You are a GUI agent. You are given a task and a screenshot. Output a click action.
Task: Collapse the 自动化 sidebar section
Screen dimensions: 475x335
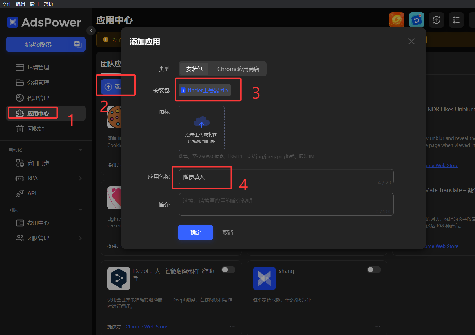coord(80,150)
